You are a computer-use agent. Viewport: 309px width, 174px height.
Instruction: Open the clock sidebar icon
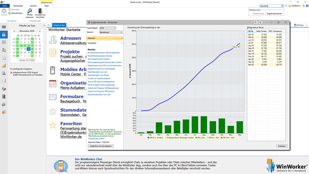pyautogui.click(x=4, y=104)
